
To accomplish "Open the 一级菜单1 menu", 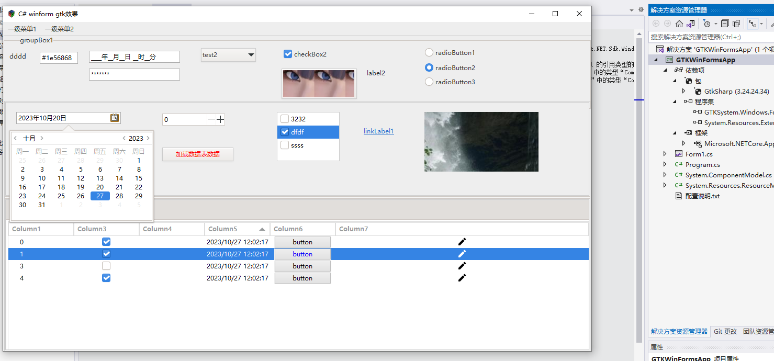I will [22, 29].
